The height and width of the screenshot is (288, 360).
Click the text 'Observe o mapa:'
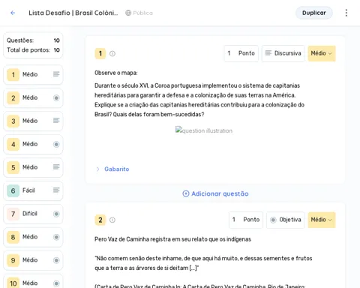(116, 73)
